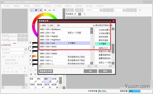Close the shortcut settings dialog
This screenshot has height=94, width=153.
(x=113, y=21)
